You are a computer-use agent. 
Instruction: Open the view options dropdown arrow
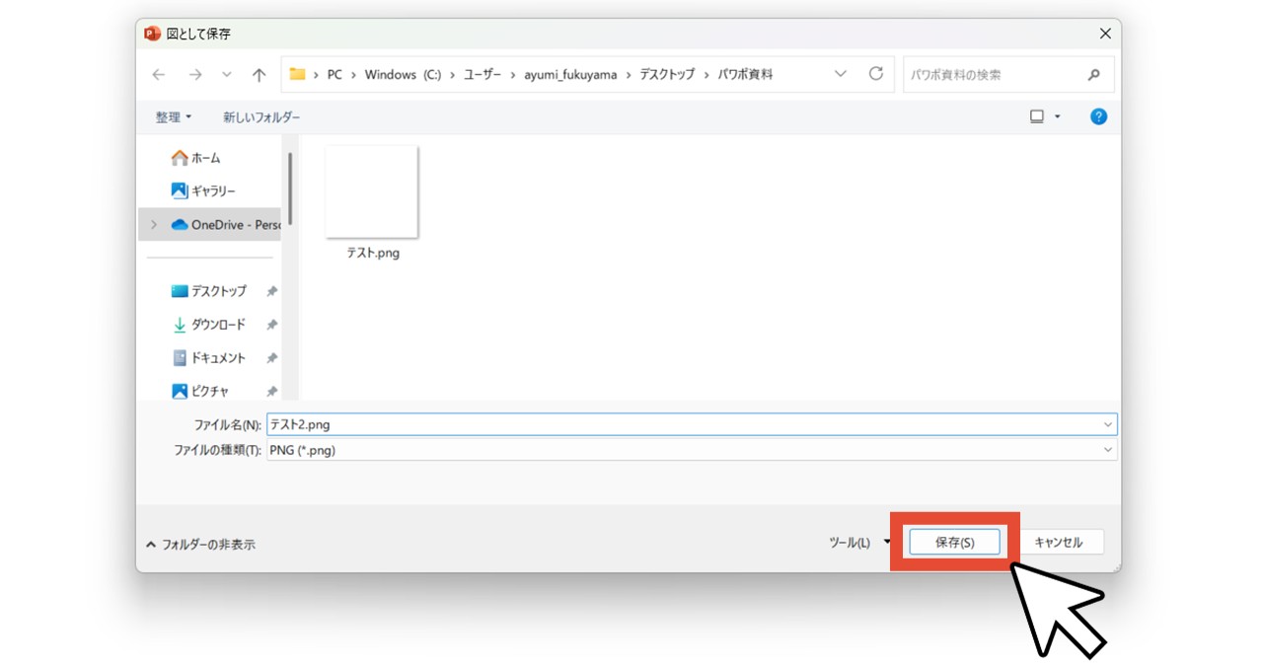click(1058, 116)
